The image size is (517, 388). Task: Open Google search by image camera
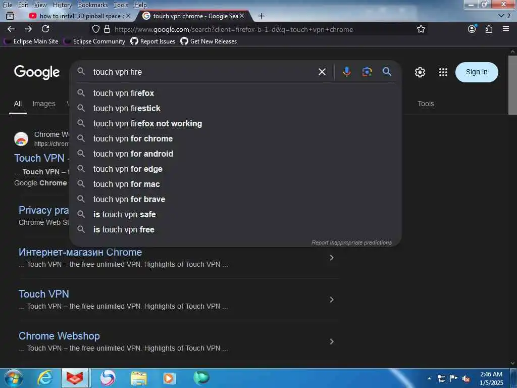(367, 72)
